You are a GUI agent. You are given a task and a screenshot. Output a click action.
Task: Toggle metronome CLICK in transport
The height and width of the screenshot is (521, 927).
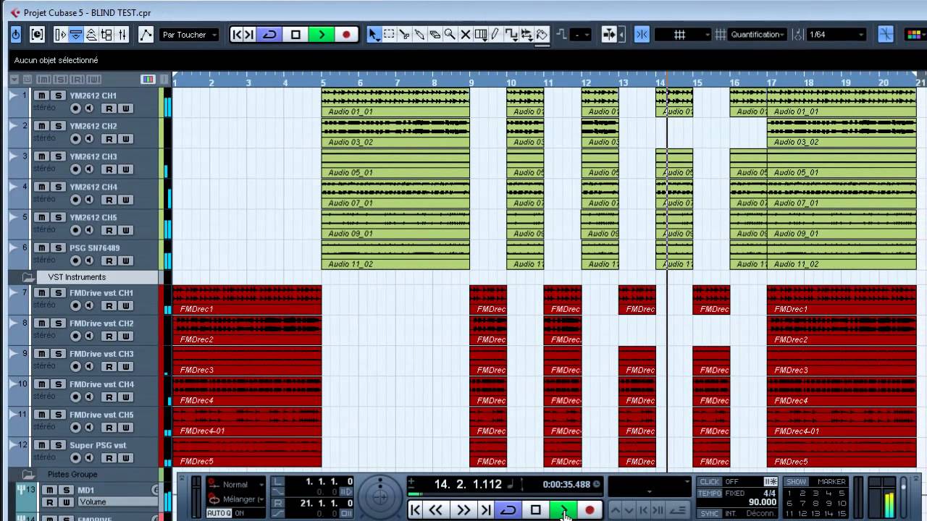710,482
